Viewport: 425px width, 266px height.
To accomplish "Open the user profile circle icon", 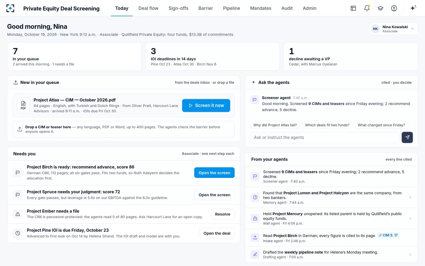I will (394, 8).
